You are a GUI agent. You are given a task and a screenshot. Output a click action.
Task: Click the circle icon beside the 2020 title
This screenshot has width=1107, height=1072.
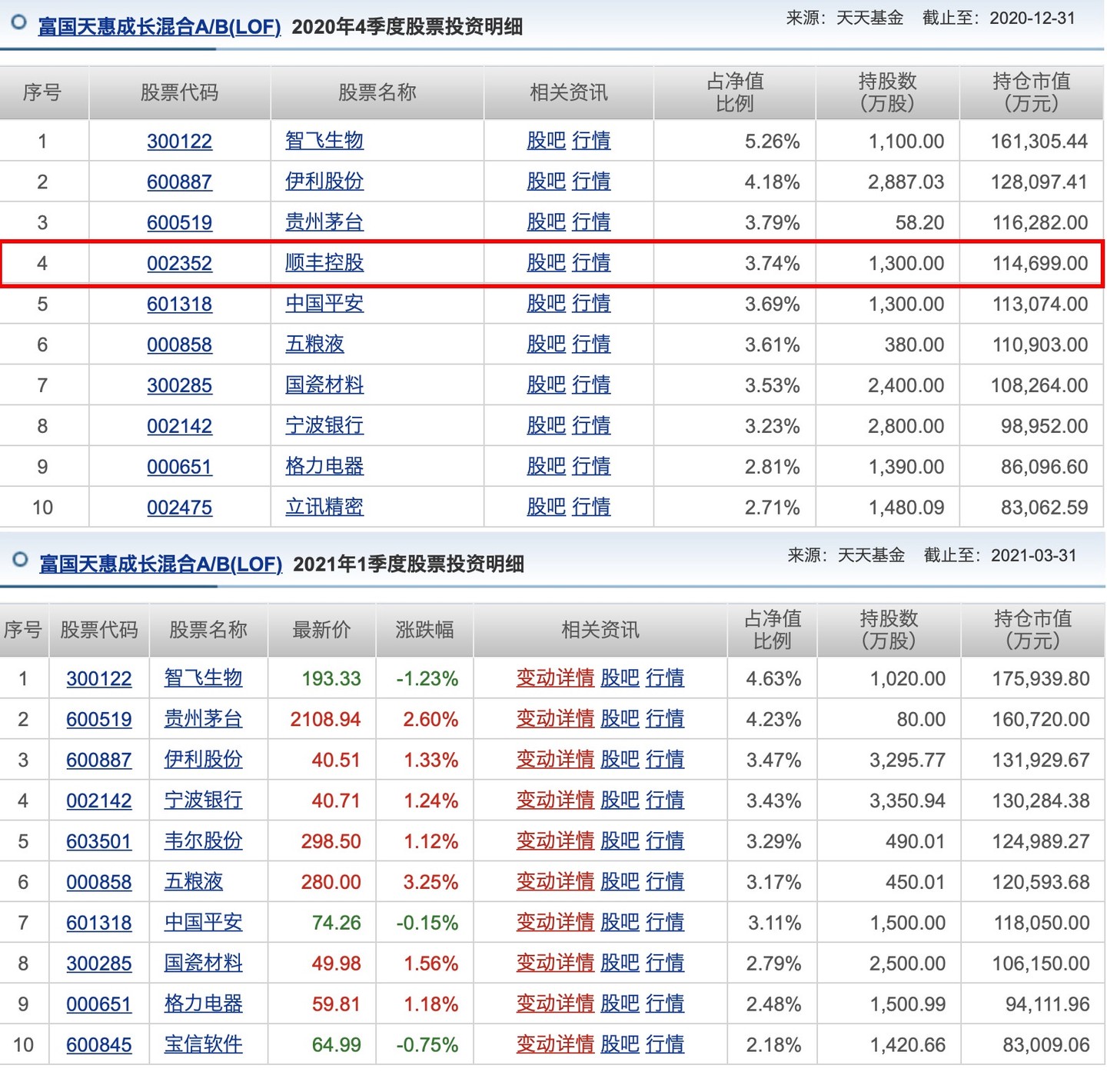coord(19,22)
